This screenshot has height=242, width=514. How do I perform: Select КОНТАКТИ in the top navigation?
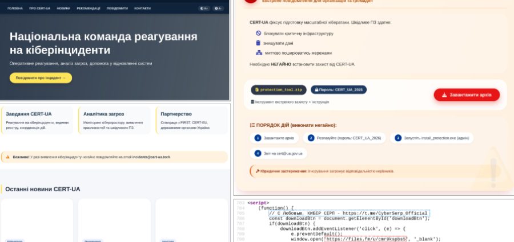142,9
